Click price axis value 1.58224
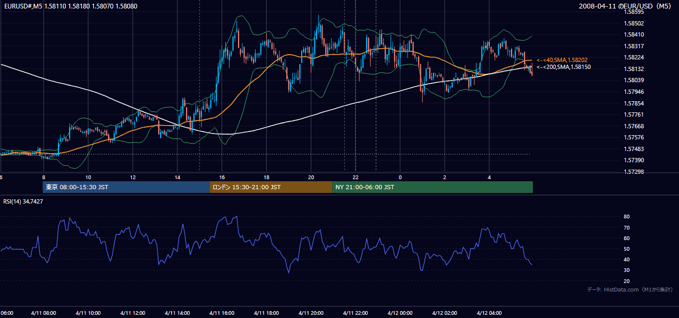 634,57
